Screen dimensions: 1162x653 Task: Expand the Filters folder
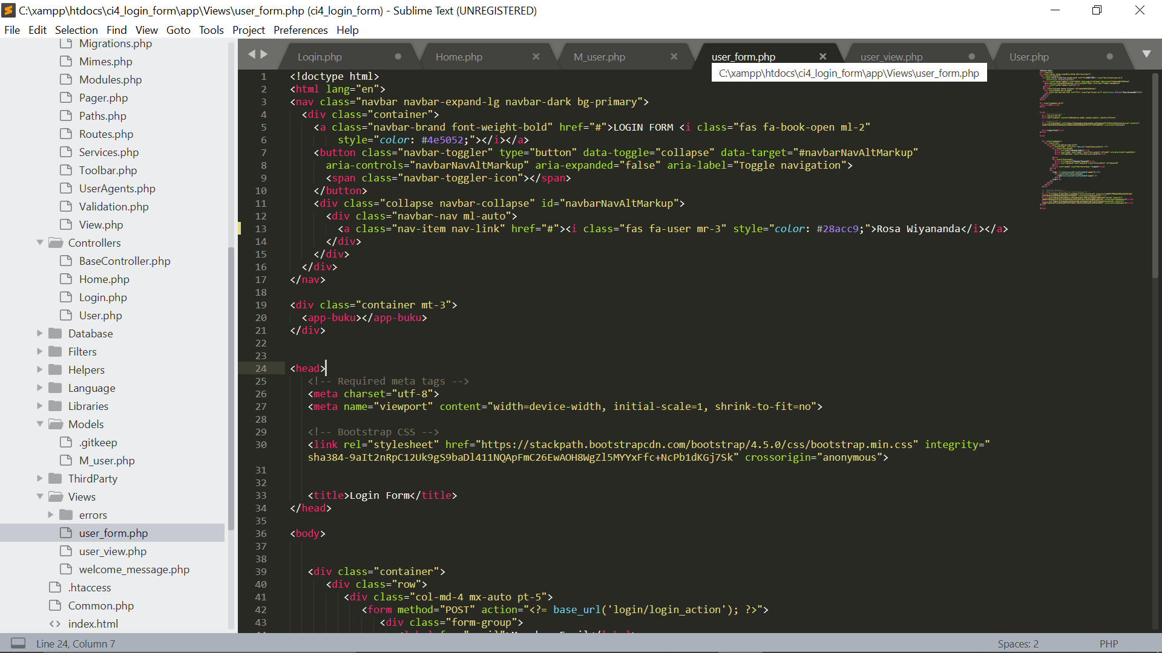click(x=40, y=351)
